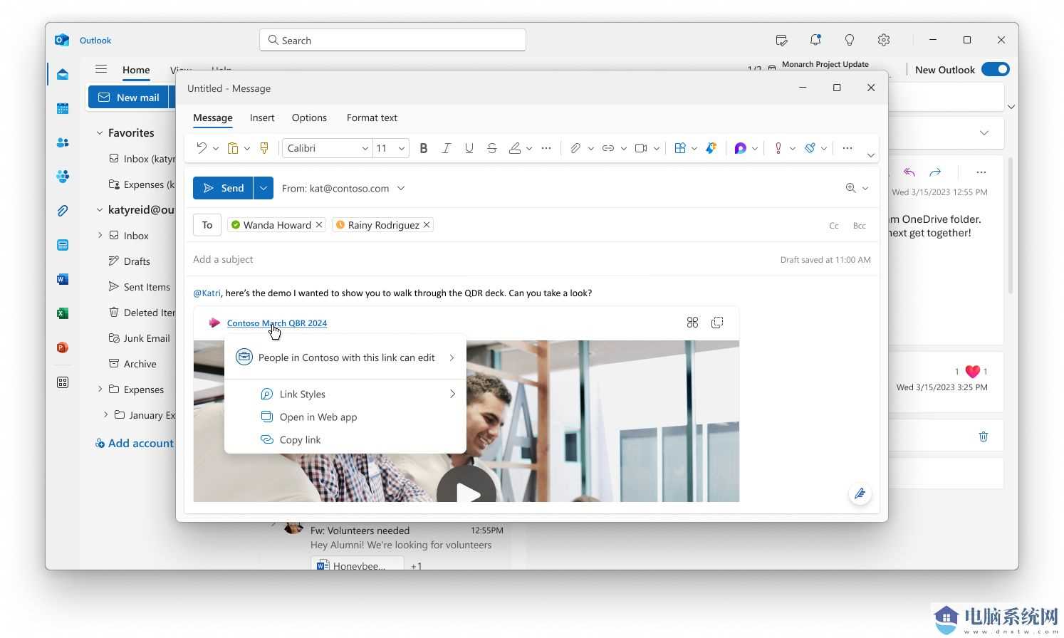Viewport: 1064px width, 638px height.
Task: Switch to the Insert tab
Action: [262, 117]
